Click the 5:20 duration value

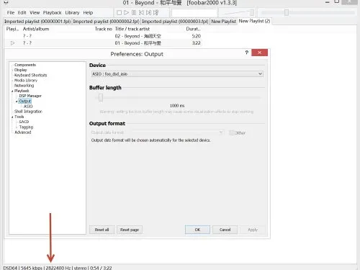pos(196,36)
